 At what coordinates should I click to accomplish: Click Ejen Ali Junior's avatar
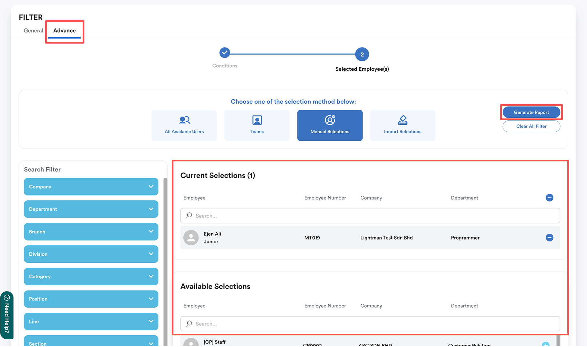191,238
